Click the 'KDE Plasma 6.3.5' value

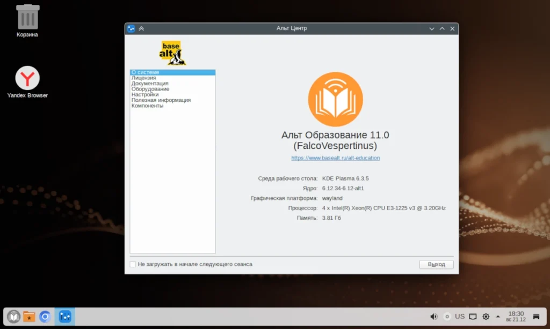pyautogui.click(x=345, y=178)
